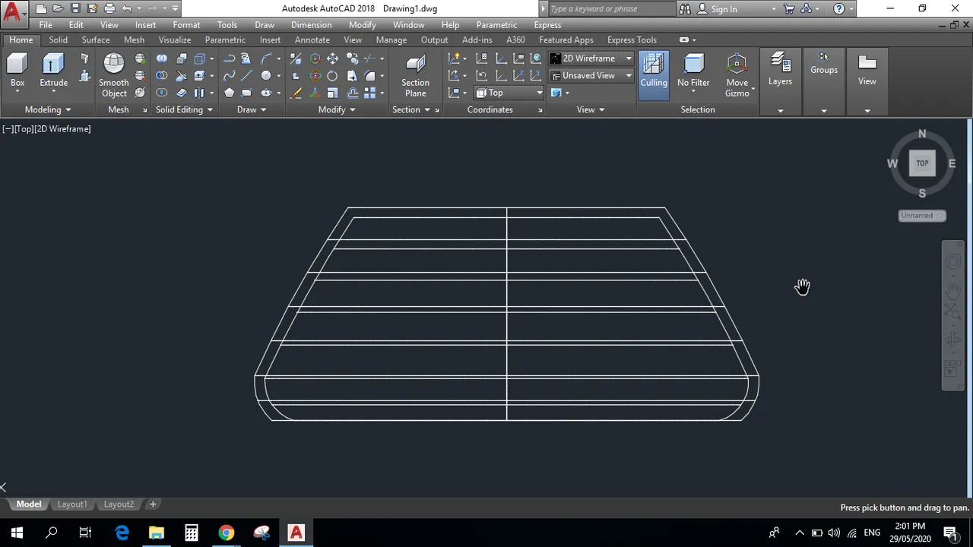This screenshot has width=973, height=547.
Task: Click the keyword search input field
Action: [x=611, y=9]
